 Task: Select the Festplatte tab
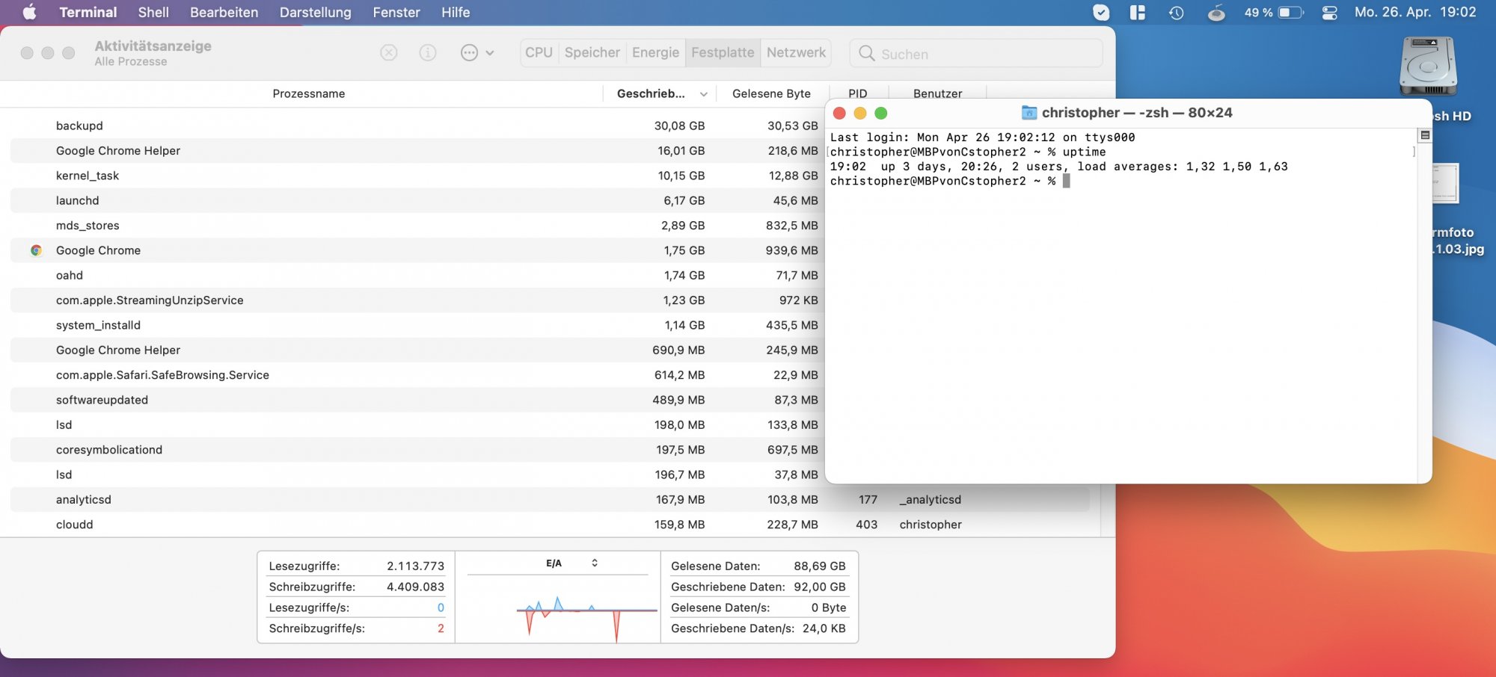[723, 52]
